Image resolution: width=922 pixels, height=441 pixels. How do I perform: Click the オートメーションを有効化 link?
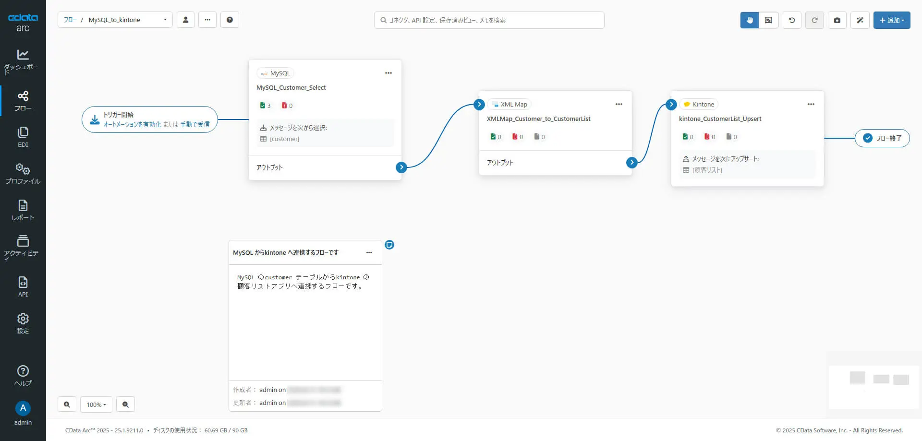132,124
